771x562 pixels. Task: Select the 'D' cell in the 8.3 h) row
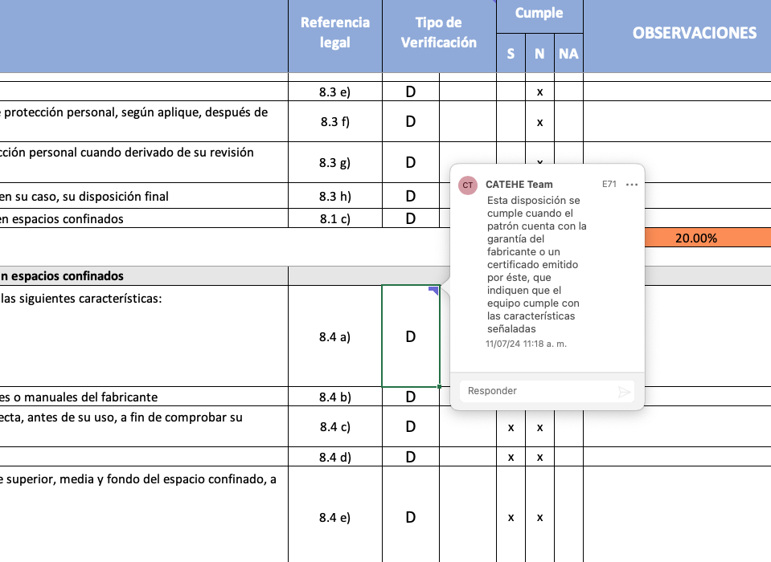[411, 197]
